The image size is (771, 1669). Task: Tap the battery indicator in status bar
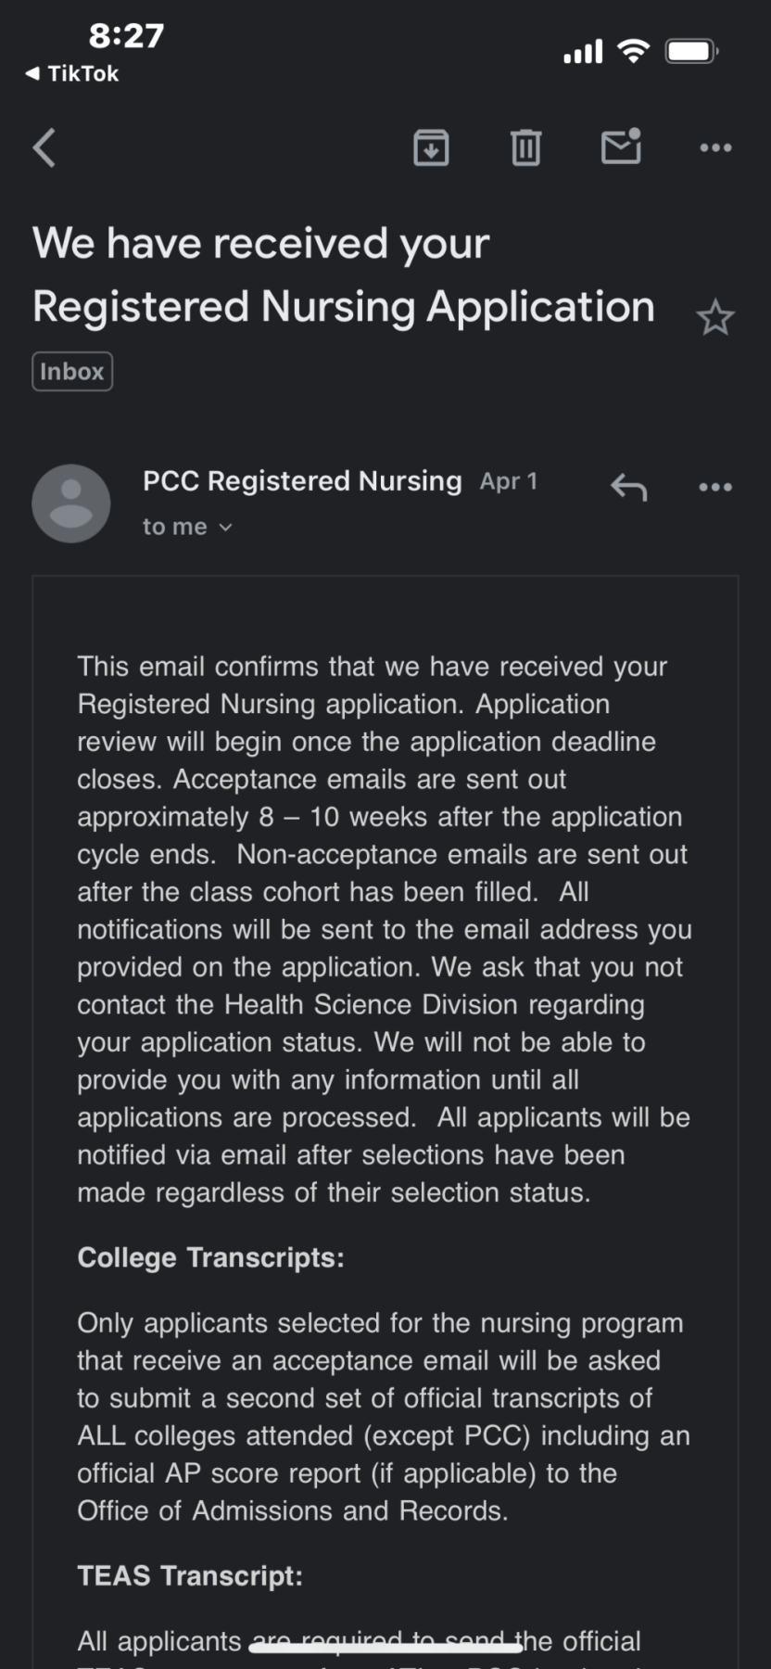point(691,51)
